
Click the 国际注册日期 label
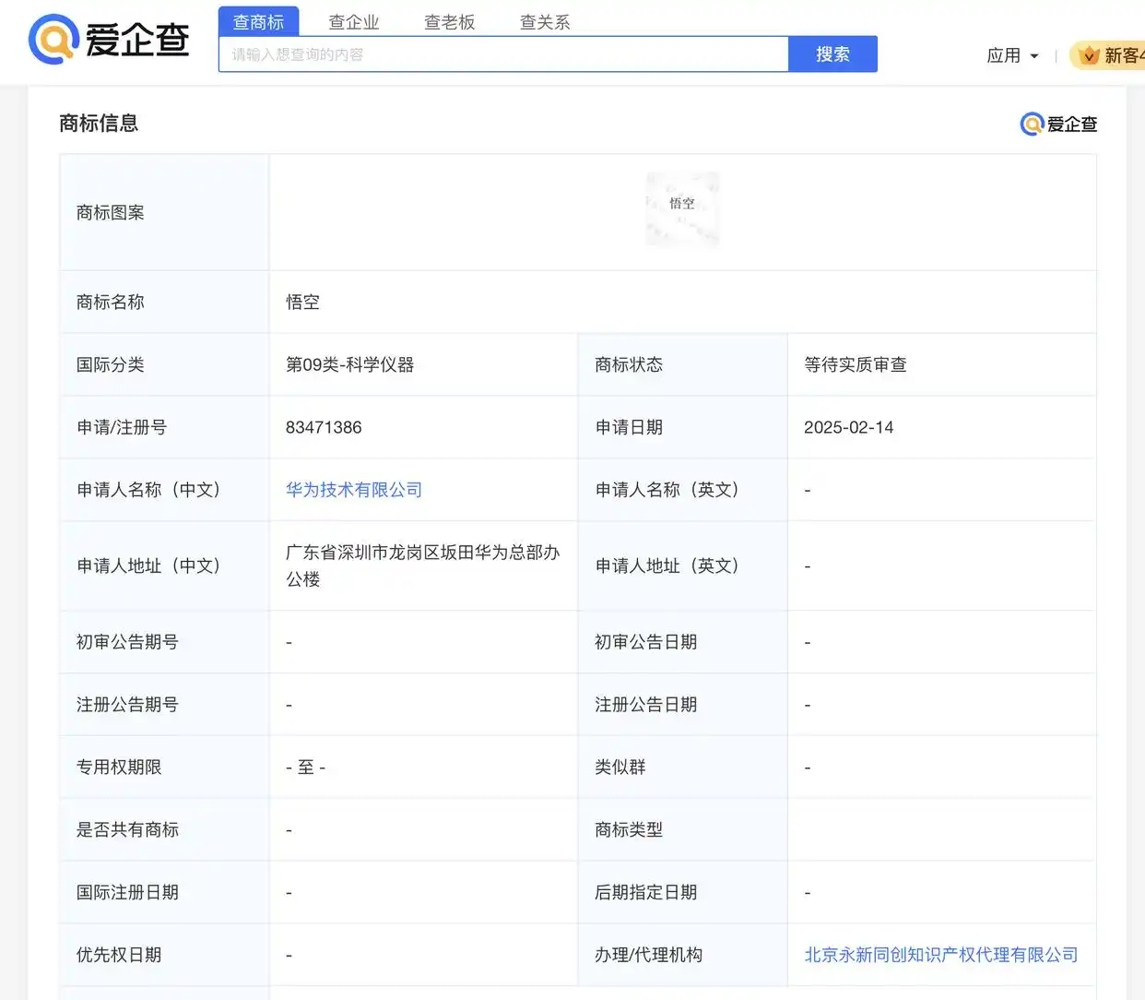[127, 892]
